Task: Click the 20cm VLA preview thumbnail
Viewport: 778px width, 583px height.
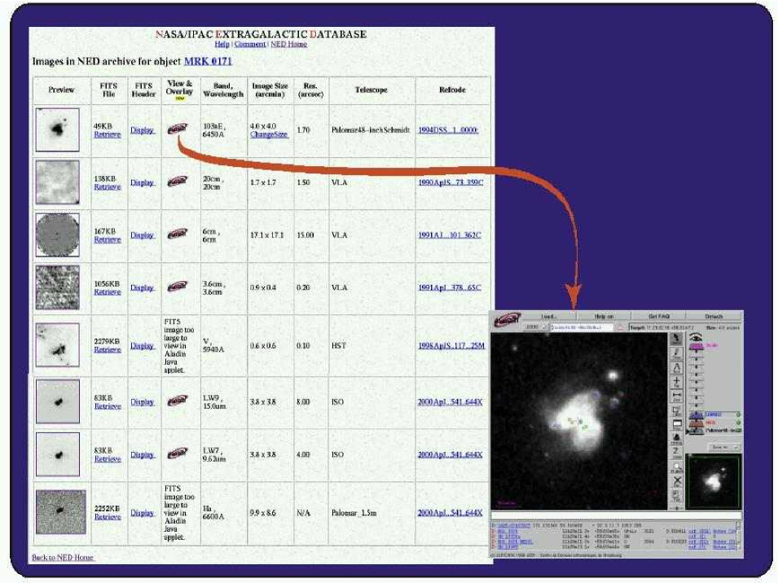Action: [57, 182]
